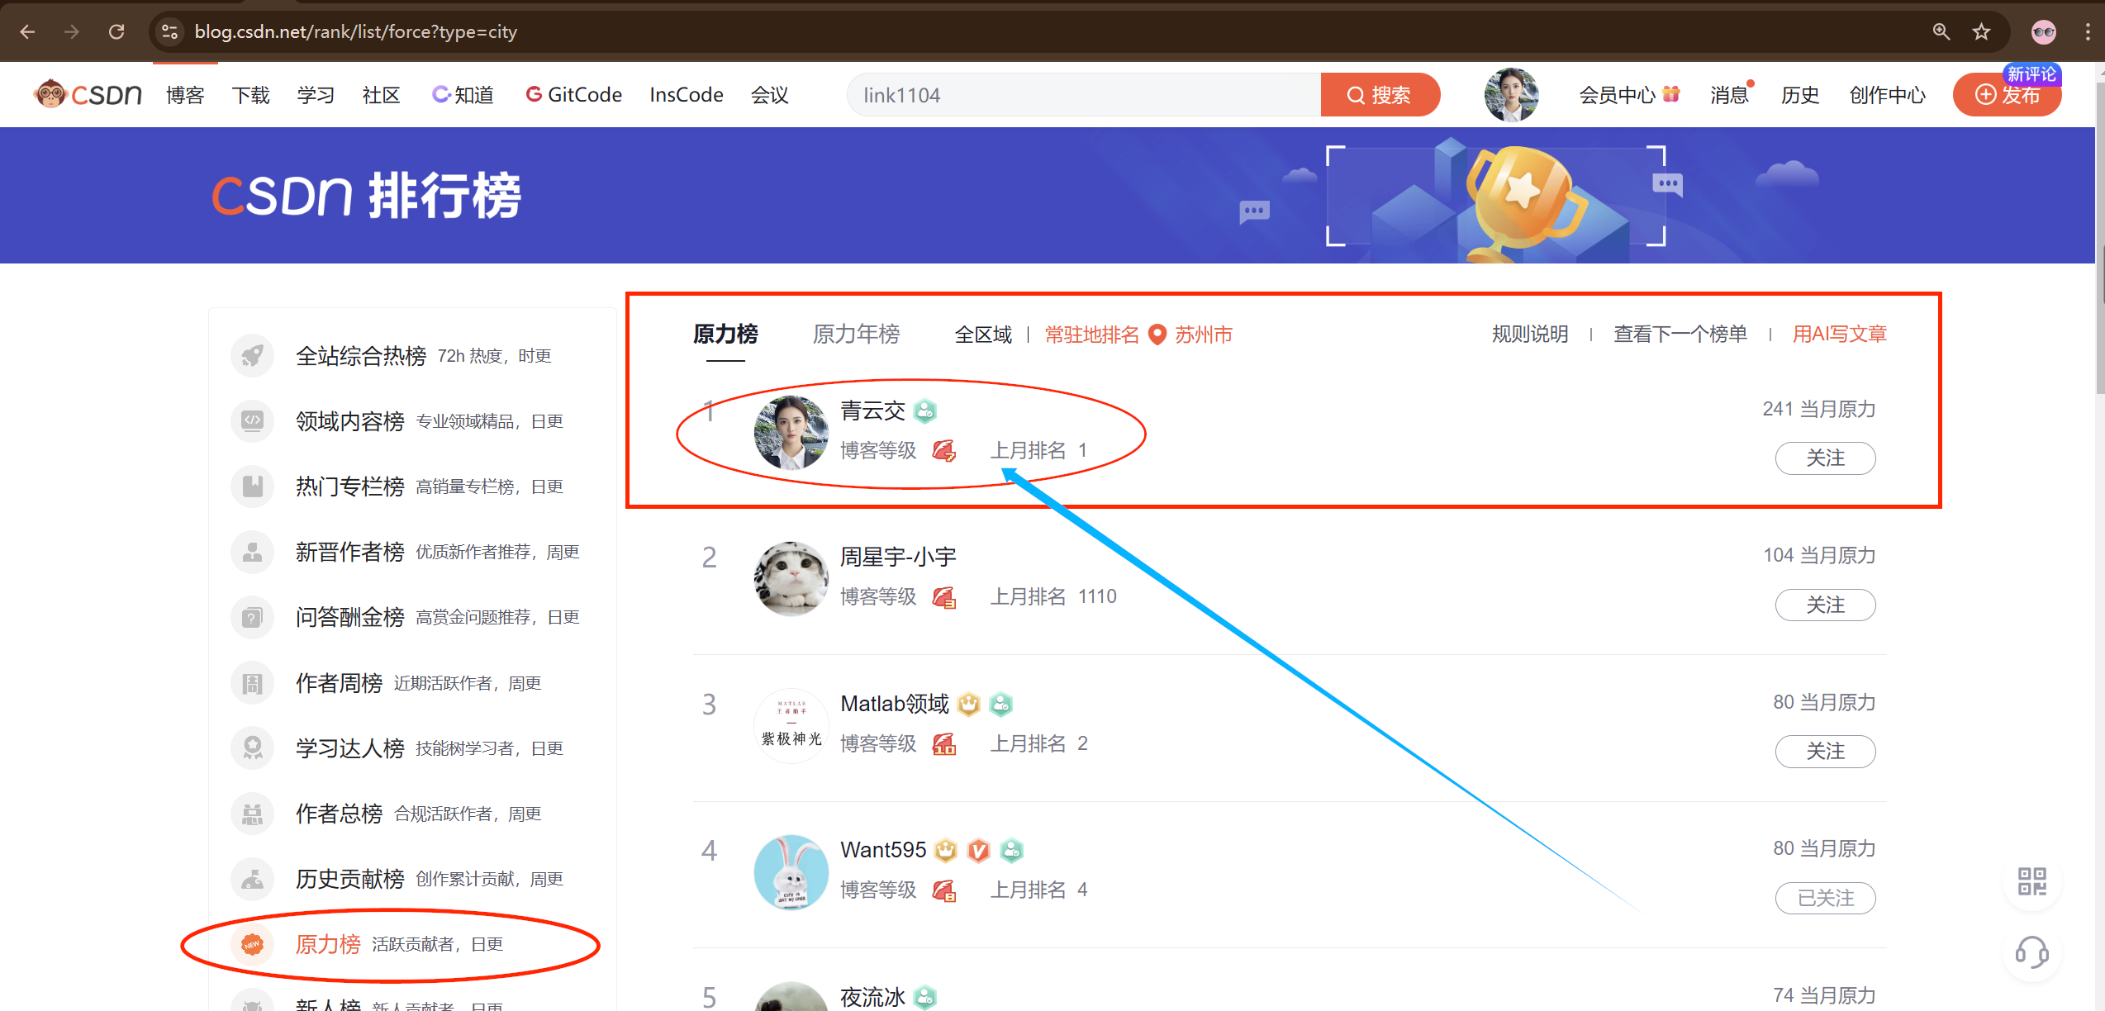Open 创作中心
Viewport: 2105px width, 1011px height.
[x=1887, y=95]
